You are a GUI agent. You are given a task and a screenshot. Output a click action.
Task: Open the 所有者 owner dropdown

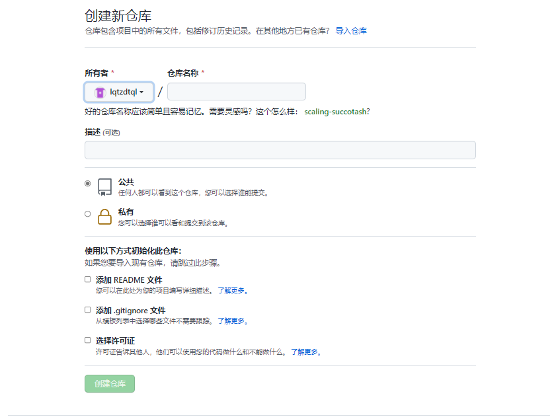[x=119, y=93]
